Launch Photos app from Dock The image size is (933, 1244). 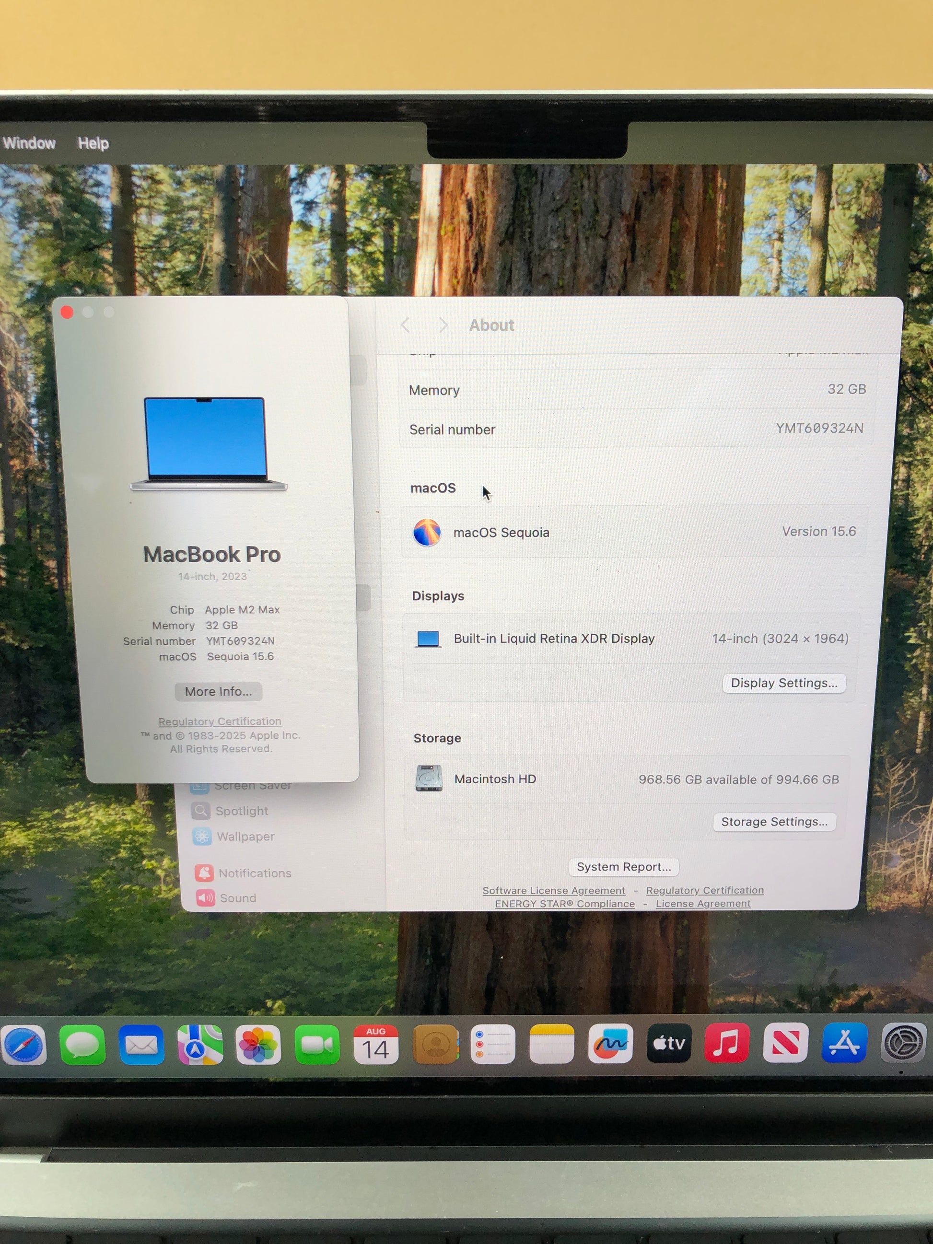point(258,1045)
